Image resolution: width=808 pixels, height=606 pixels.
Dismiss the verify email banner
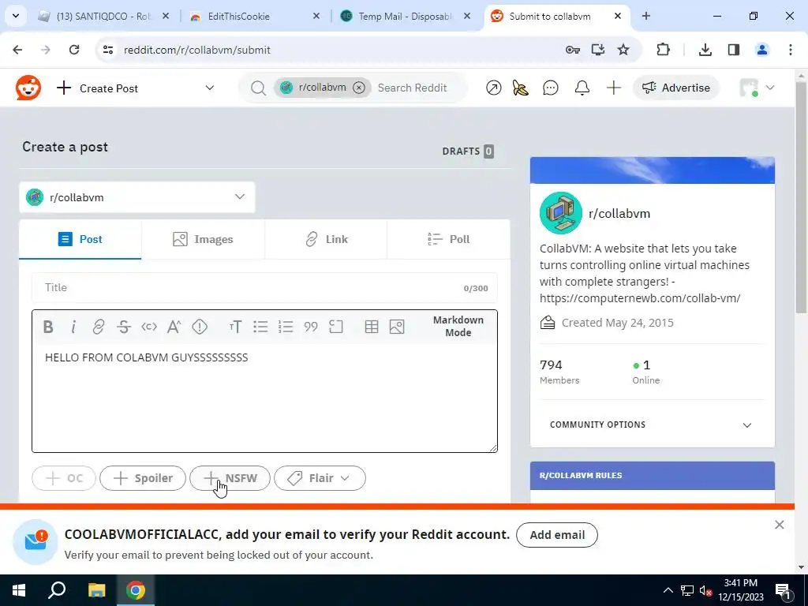[779, 525]
